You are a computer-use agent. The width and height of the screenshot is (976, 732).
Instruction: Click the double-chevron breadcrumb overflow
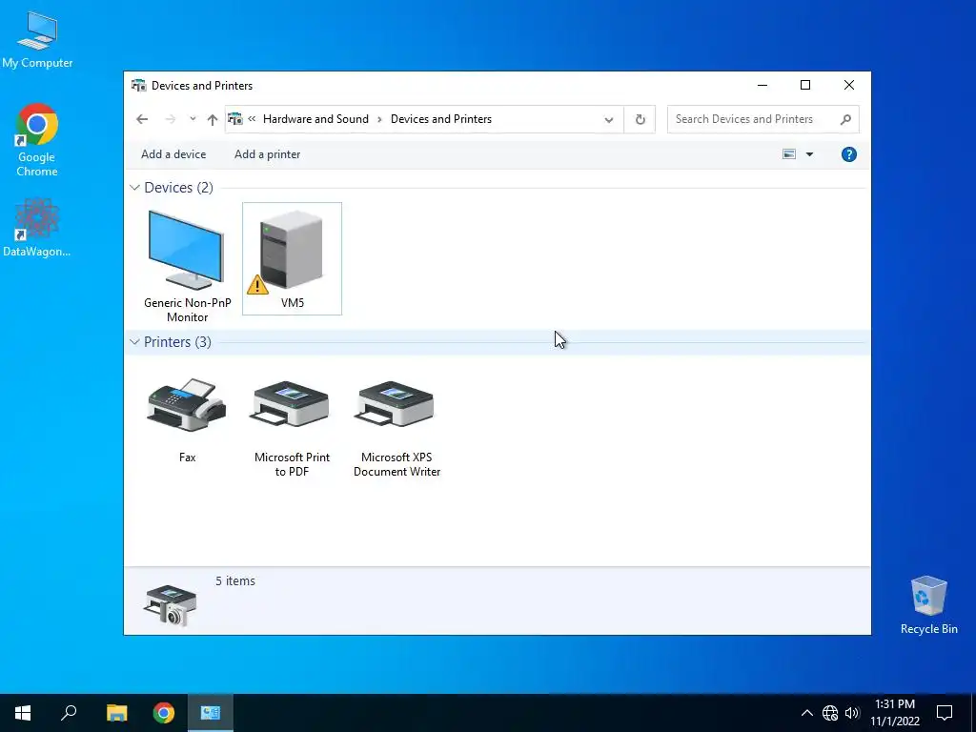[252, 119]
